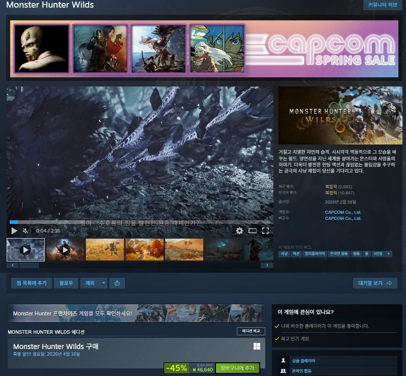
Task: Click the right arrow of thumbnail strip
Action: 267,265
